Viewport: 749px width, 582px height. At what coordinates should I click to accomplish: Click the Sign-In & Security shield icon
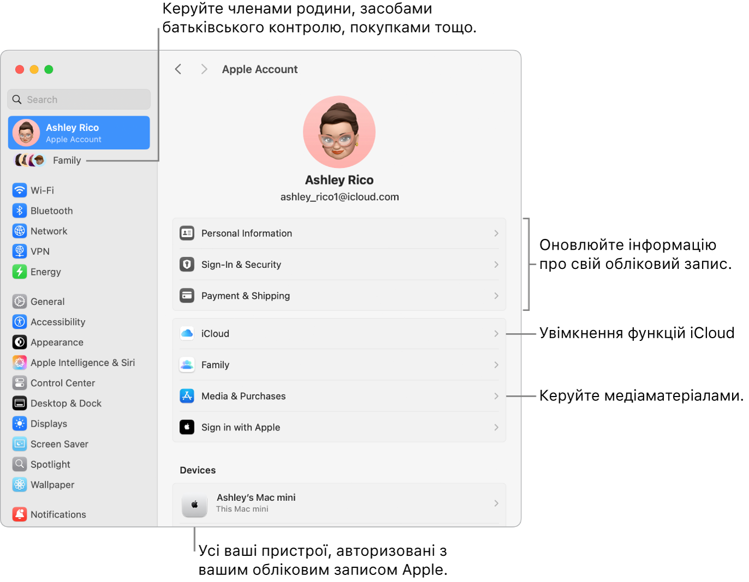187,265
